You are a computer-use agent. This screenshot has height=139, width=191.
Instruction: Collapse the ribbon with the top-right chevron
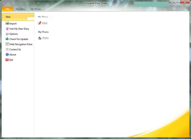click(187, 9)
